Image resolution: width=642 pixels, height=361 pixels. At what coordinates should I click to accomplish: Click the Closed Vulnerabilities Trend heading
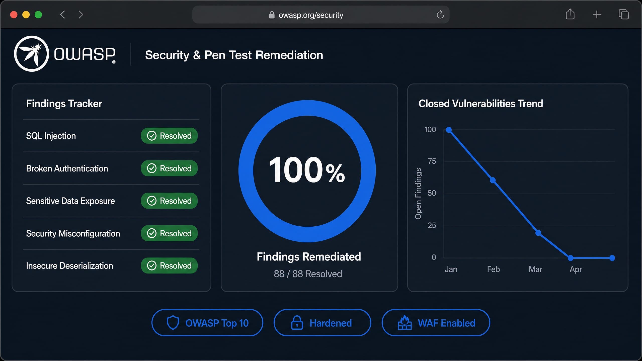481,104
